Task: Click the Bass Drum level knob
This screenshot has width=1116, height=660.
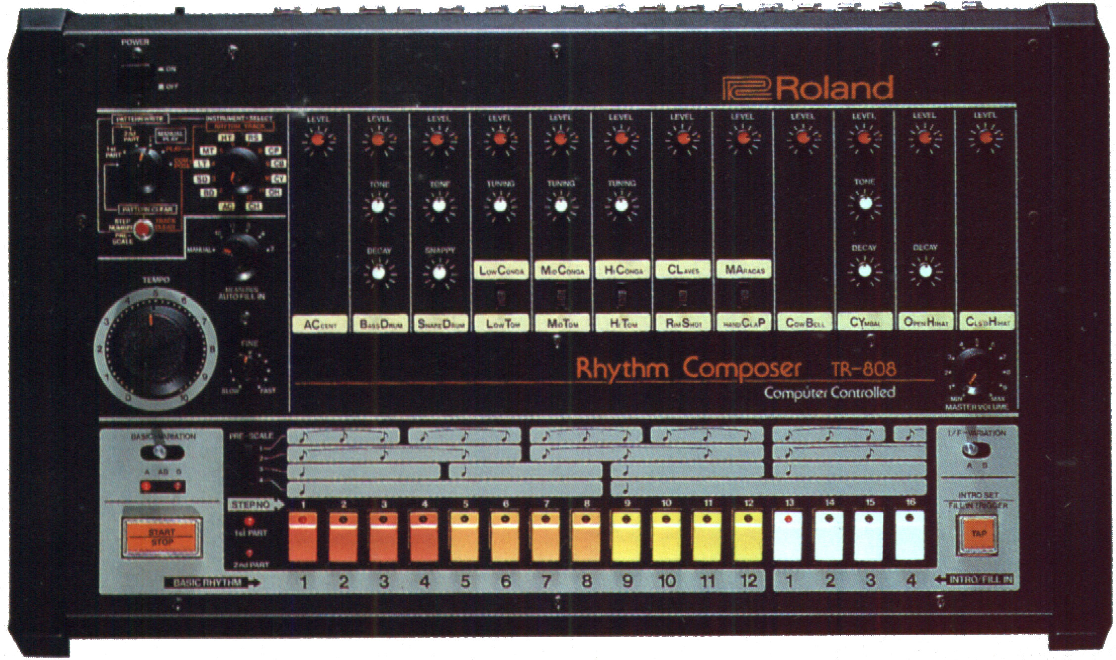Action: click(x=378, y=139)
